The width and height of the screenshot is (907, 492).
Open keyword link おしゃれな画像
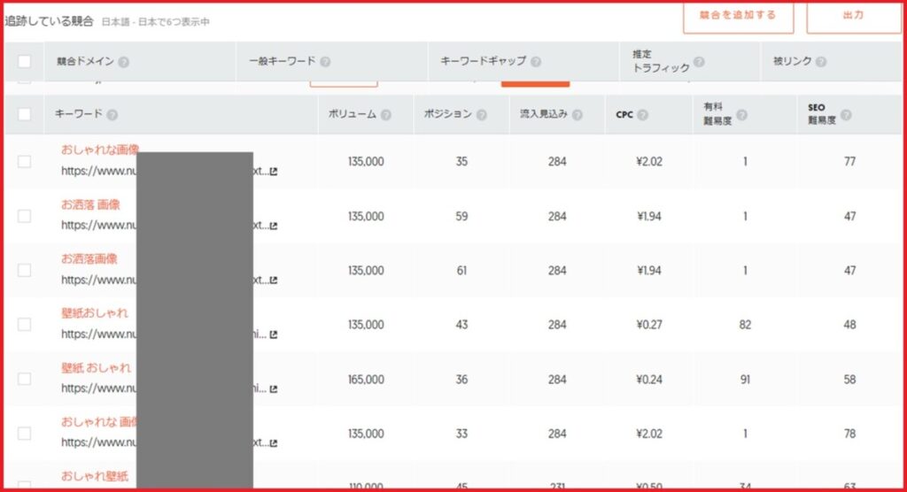click(x=100, y=150)
